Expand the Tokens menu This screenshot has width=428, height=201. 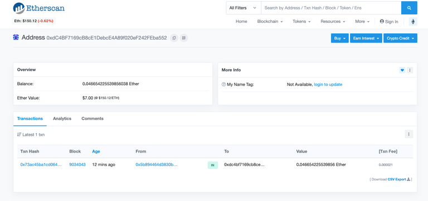(301, 22)
